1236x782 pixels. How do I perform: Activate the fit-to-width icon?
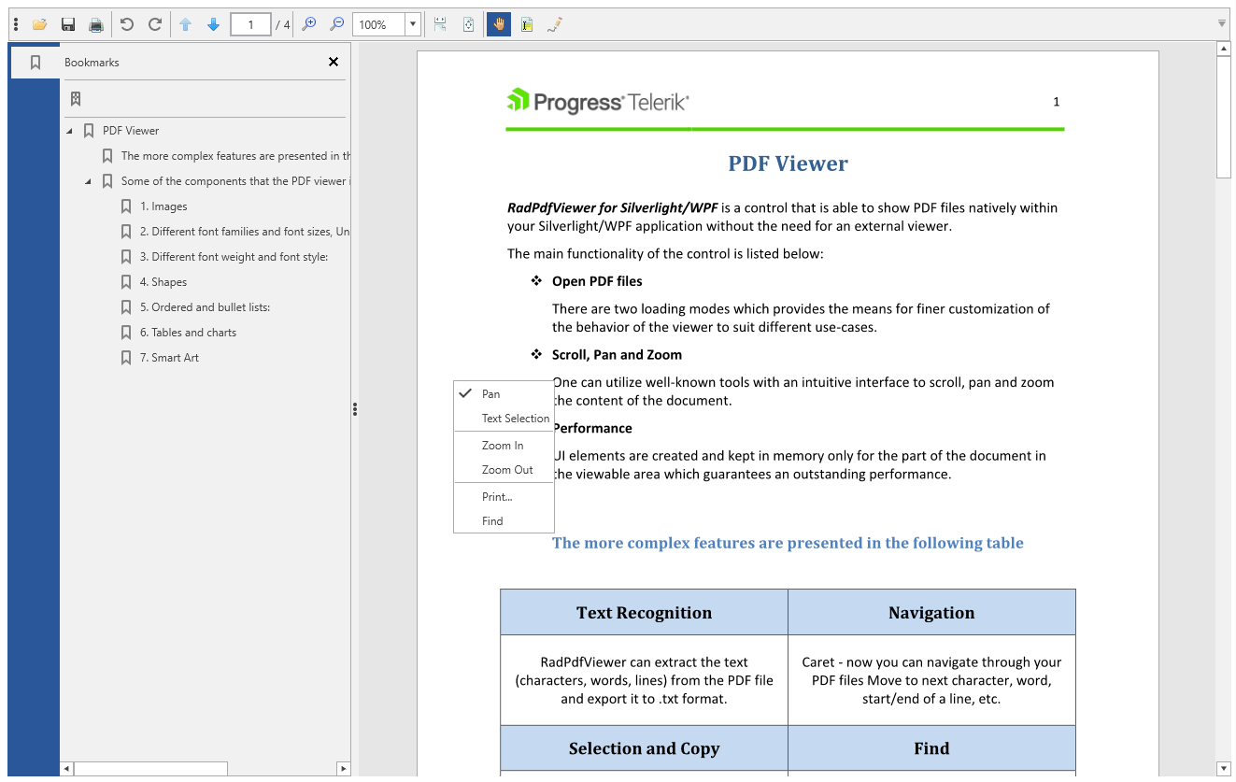439,24
